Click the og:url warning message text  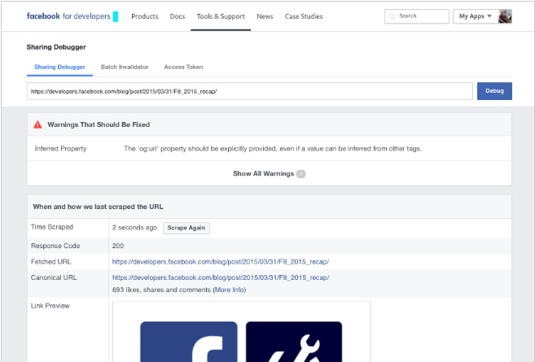click(273, 149)
